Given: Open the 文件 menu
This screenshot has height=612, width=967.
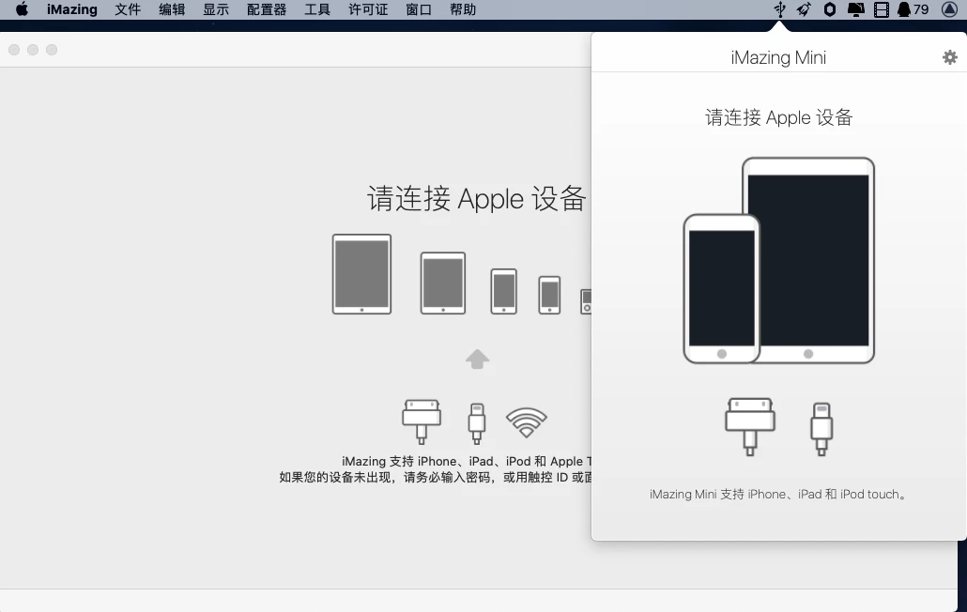Looking at the screenshot, I should (x=128, y=9).
